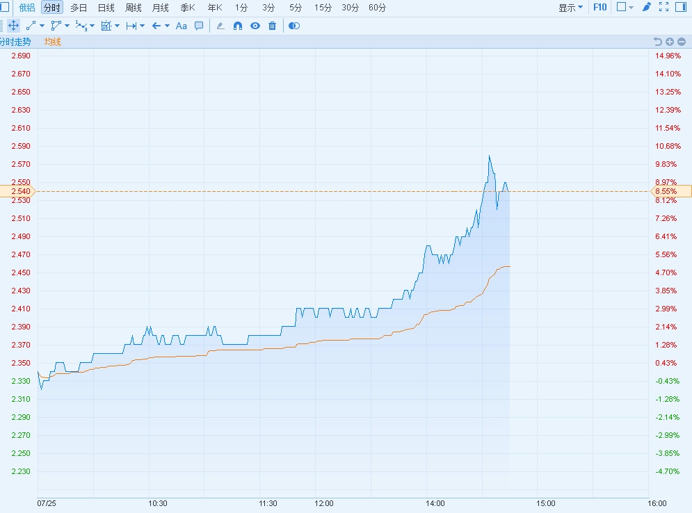
Task: Toggle magnet snap mode
Action: coord(238,26)
